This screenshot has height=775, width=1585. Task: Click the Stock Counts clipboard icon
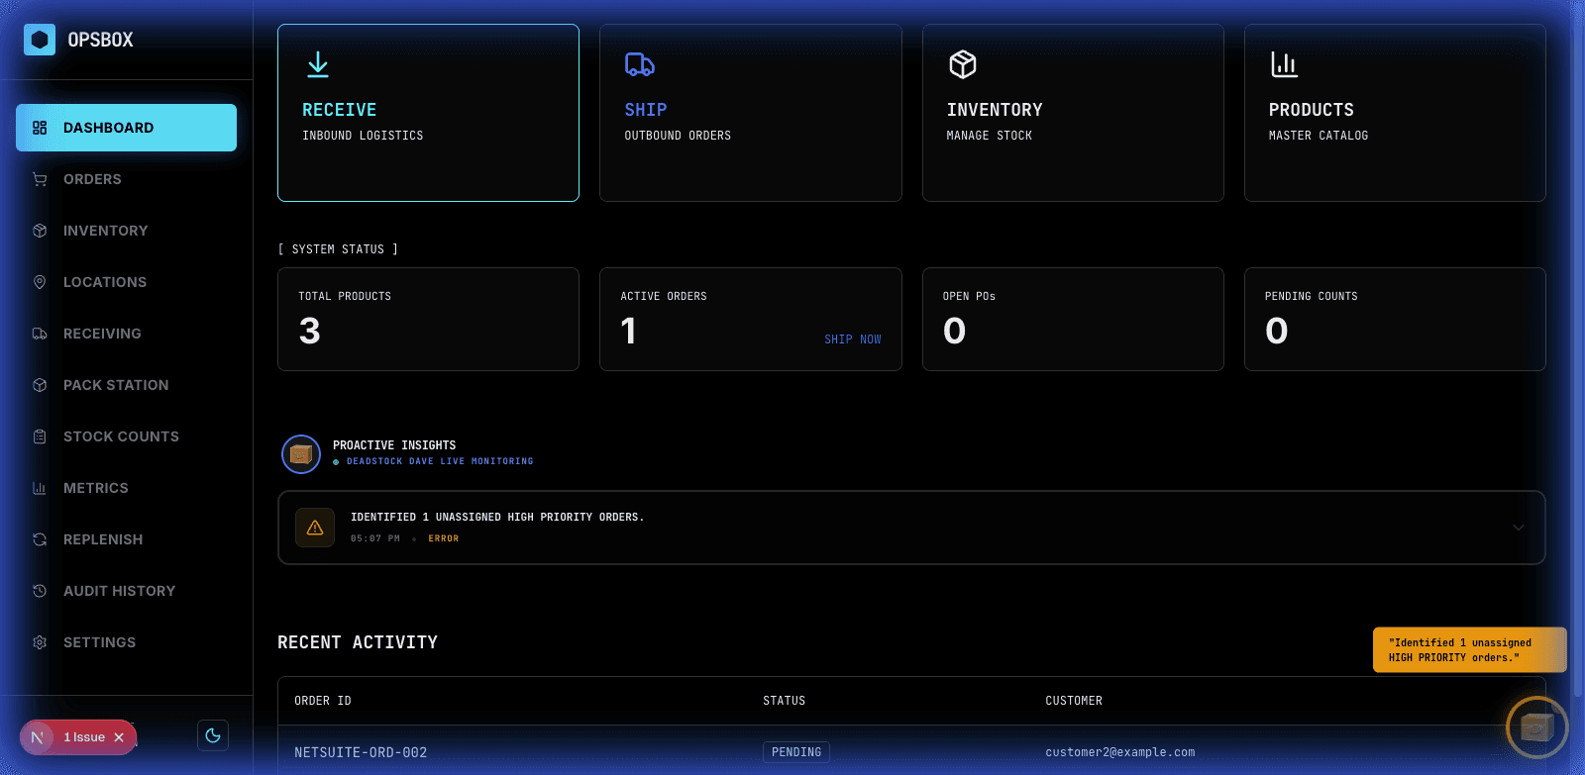(x=40, y=436)
